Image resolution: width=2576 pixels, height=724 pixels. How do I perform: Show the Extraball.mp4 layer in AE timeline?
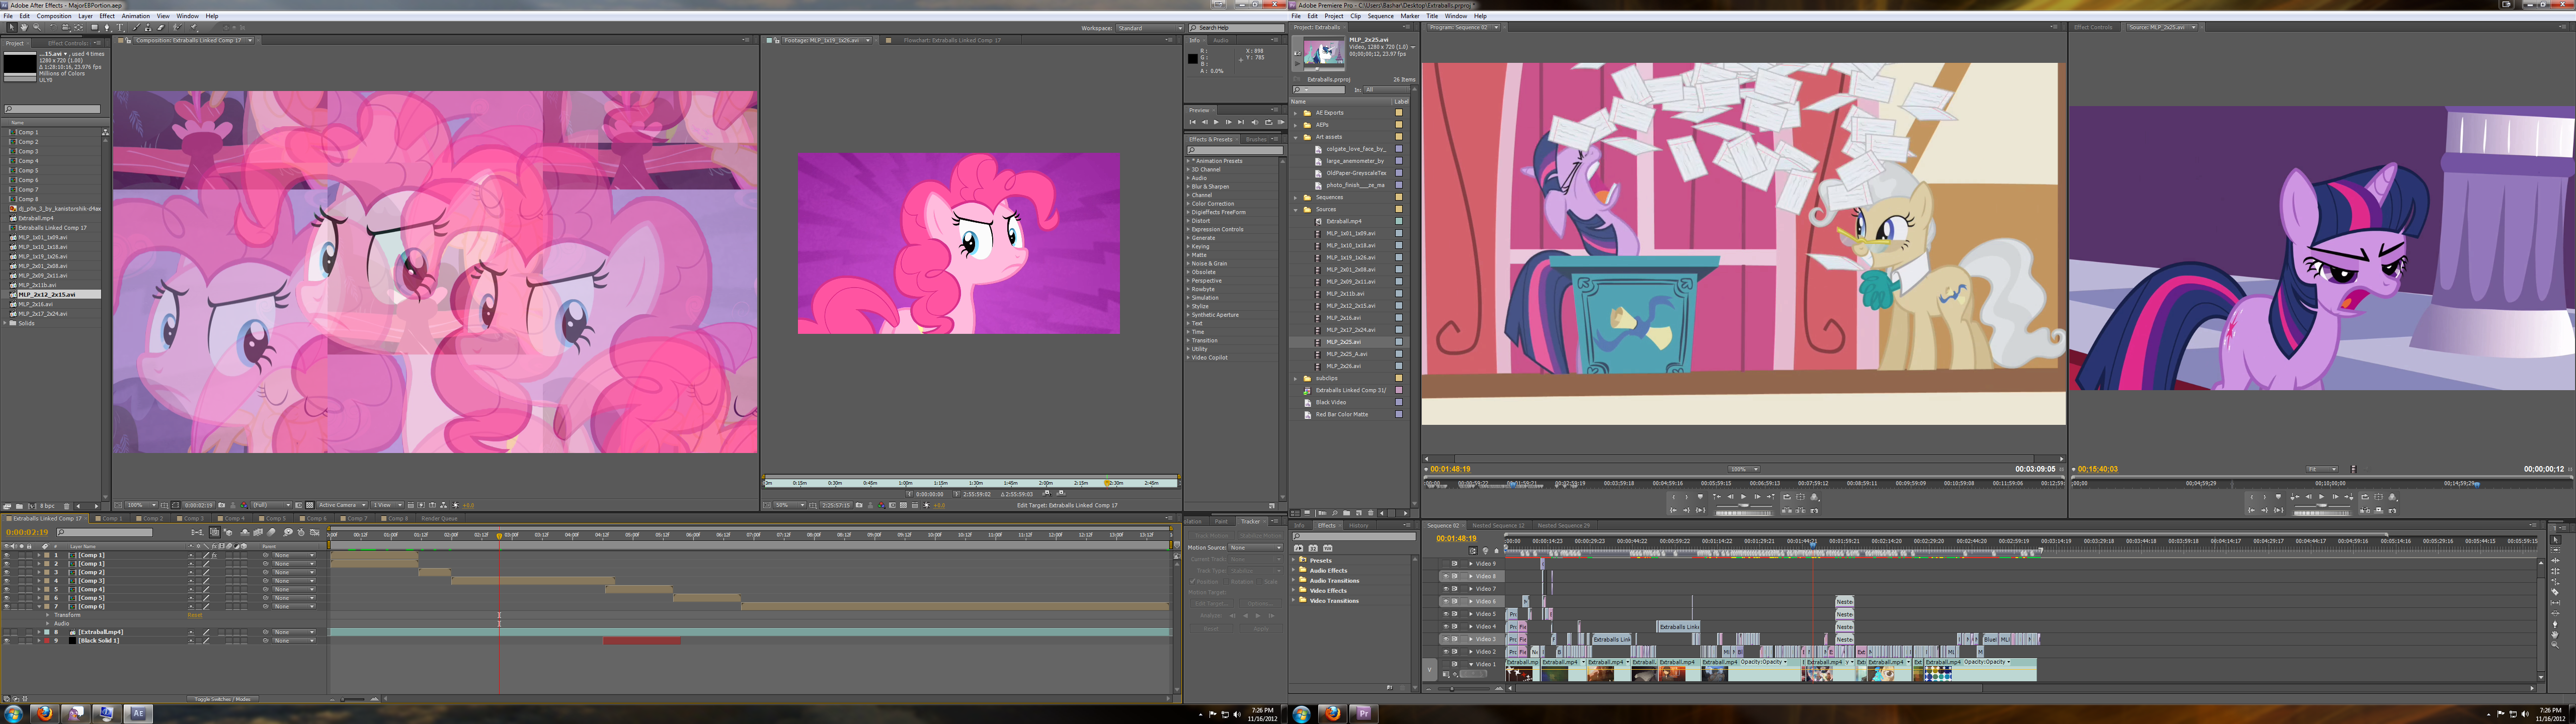(7, 633)
